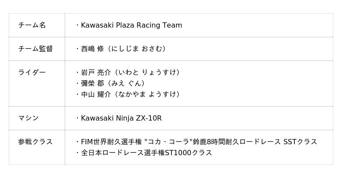Select the 参戦クラス row label
350x178 pixels.
[35, 142]
